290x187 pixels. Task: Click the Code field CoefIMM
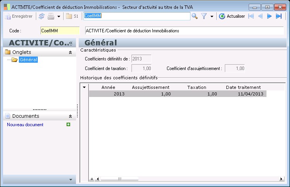[x=60, y=31]
